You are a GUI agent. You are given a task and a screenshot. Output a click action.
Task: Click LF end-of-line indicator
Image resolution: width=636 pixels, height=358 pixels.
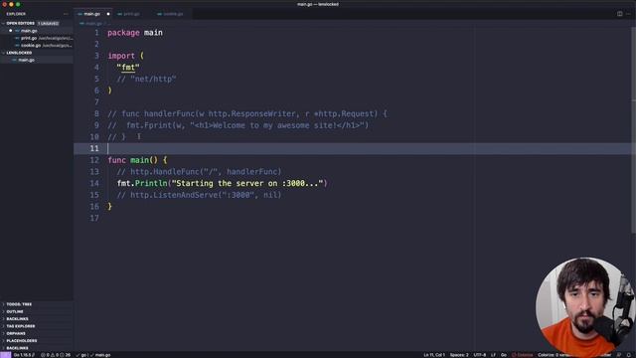coord(493,355)
